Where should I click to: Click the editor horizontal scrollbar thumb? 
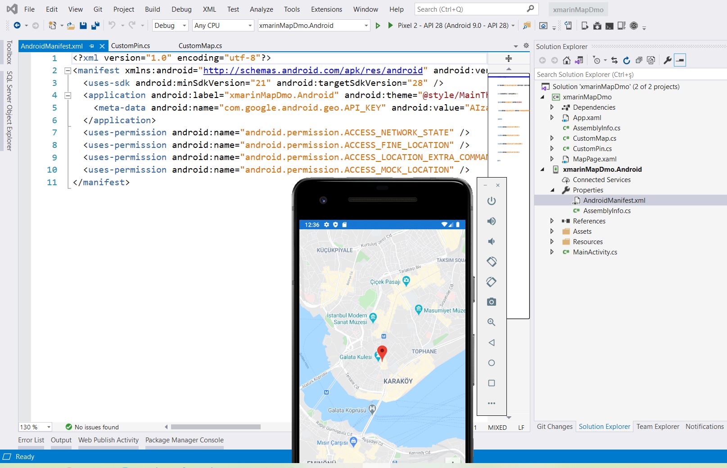coord(216,427)
